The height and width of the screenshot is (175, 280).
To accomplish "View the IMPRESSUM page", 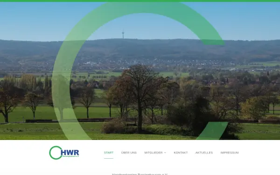I will pos(230,153).
